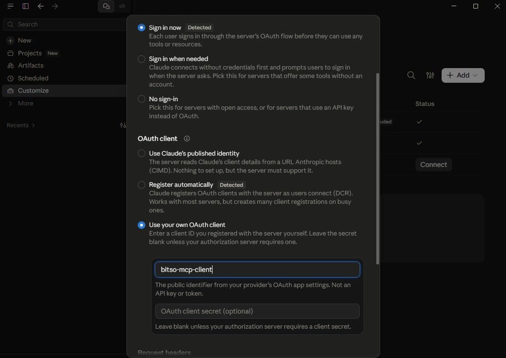Click the plus icon next to New
Viewport: 506px width, 358px height.
click(10, 41)
